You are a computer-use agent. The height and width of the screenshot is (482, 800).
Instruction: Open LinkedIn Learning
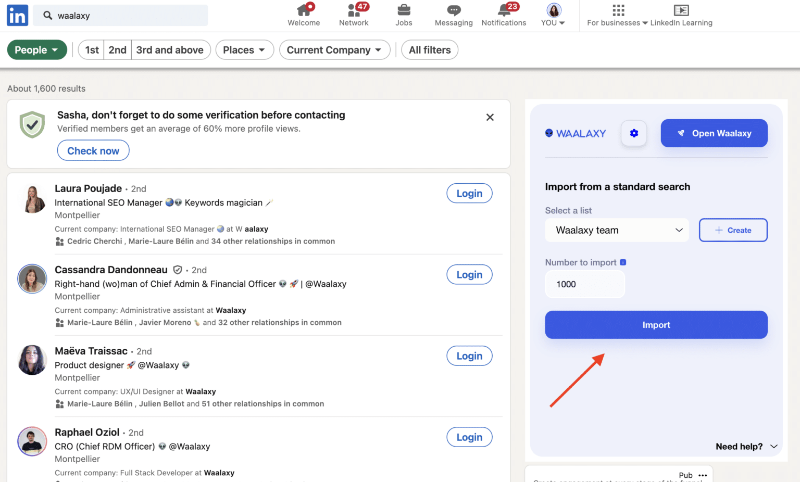click(x=681, y=15)
